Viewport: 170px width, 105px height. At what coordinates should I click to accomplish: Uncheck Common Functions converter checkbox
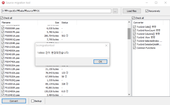135,48
